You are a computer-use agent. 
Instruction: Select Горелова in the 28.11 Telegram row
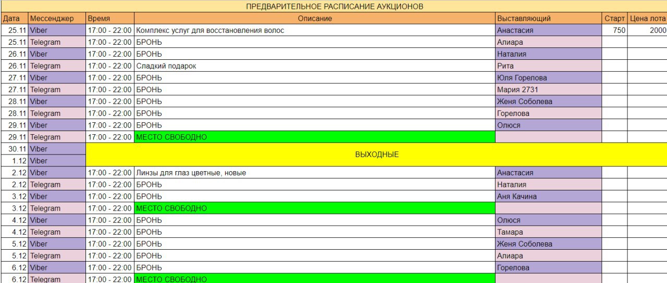click(549, 113)
